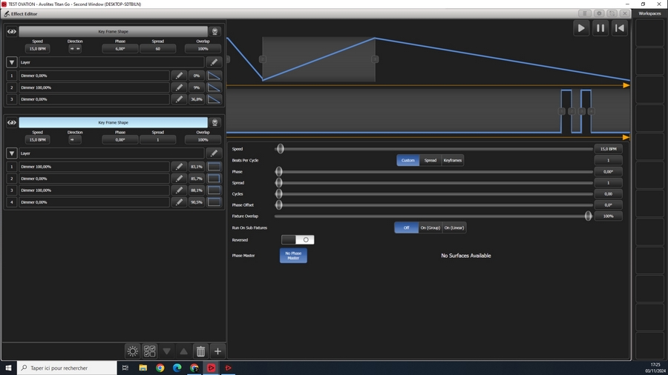Collapse Layer of blue Key Frame Shape

click(11, 153)
